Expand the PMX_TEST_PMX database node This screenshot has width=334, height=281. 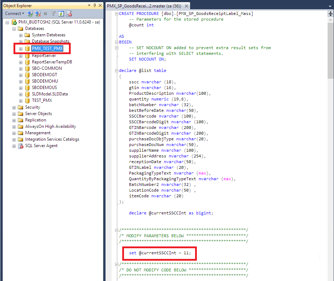[x=21, y=48]
